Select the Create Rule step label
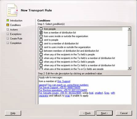This screenshot has width=137, height=119. [x=16, y=39]
